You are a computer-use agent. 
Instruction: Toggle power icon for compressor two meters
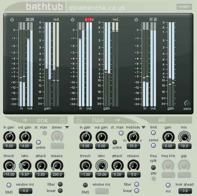coord(72,19)
